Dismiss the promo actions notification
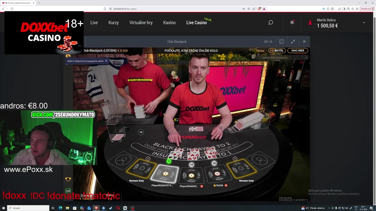Image resolution: width=376 pixels, height=211 pixels. click(x=106, y=61)
